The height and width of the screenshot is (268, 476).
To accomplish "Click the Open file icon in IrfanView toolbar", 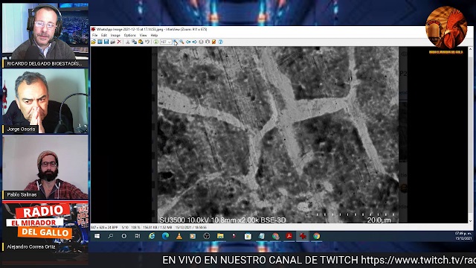I will point(94,42).
